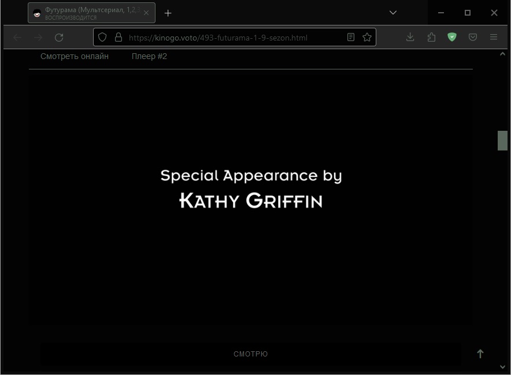Reload the current page
The width and height of the screenshot is (511, 375).
(59, 38)
